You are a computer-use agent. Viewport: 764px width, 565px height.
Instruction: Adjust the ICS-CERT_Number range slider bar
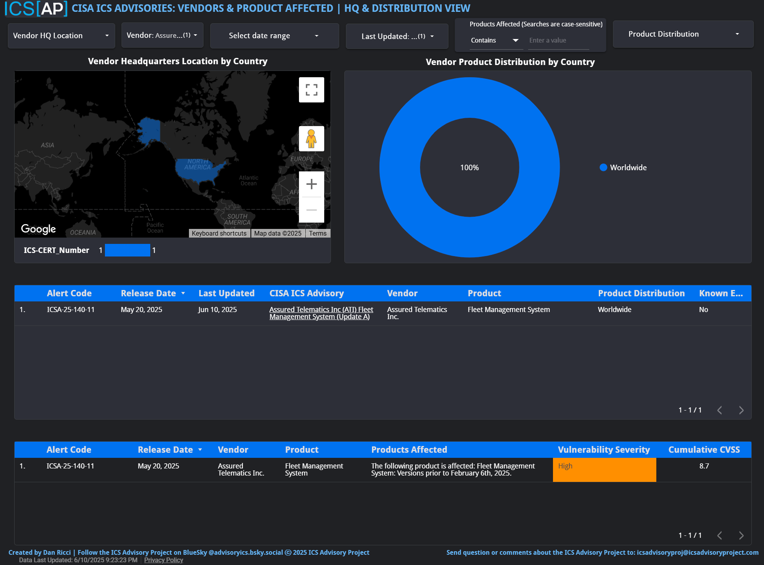[127, 250]
